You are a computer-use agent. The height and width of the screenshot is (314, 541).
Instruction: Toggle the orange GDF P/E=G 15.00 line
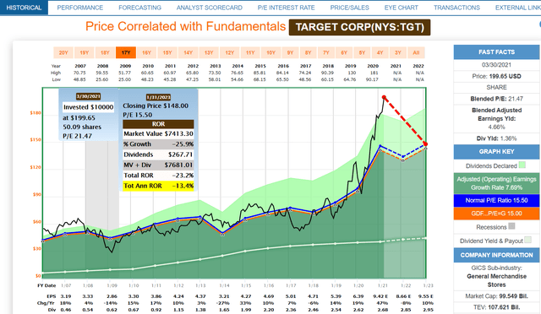496,214
